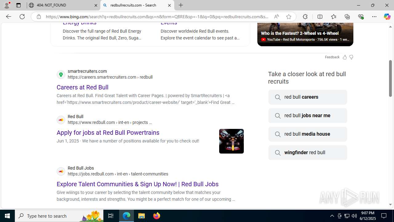The height and width of the screenshot is (222, 394).
Task: Click the address bar URL
Action: click(157, 17)
